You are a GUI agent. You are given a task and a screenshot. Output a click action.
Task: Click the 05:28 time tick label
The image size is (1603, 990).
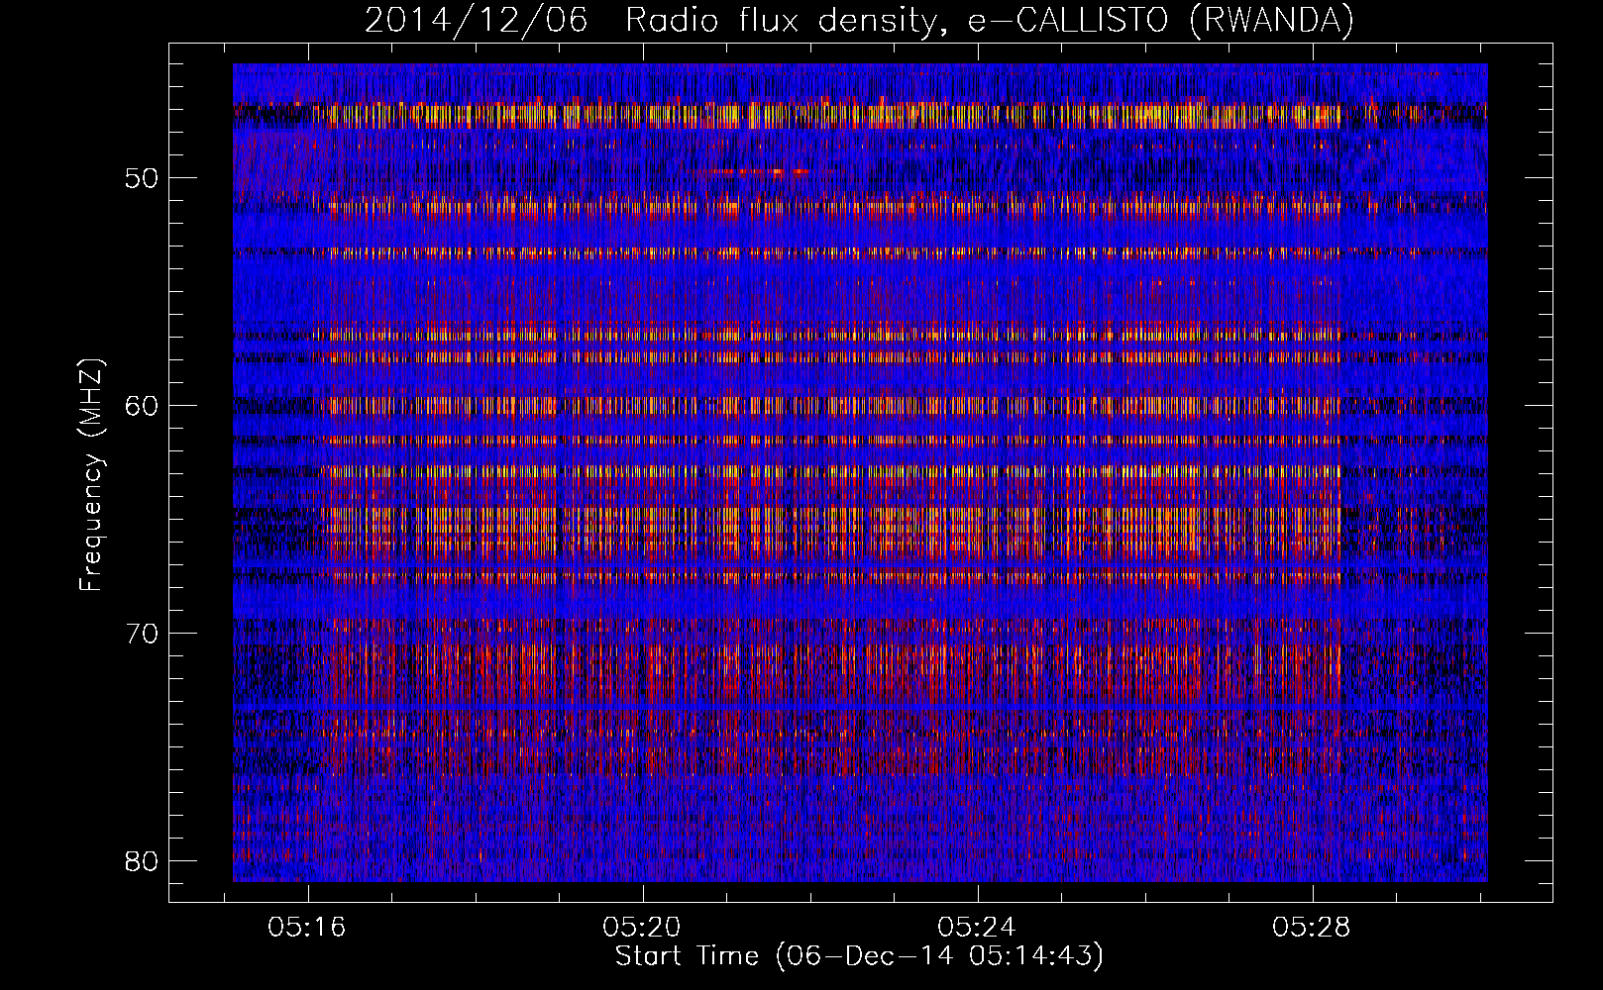(x=1312, y=928)
